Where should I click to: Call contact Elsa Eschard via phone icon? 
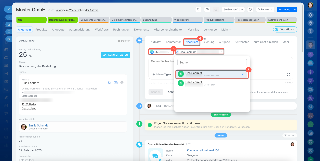pos(109,83)
